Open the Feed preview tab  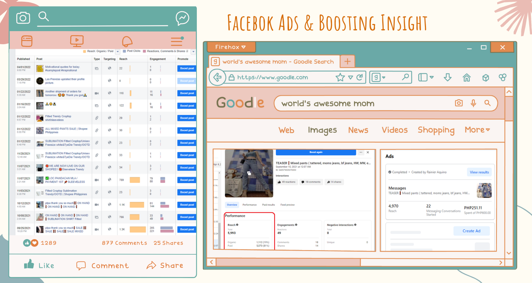288,205
